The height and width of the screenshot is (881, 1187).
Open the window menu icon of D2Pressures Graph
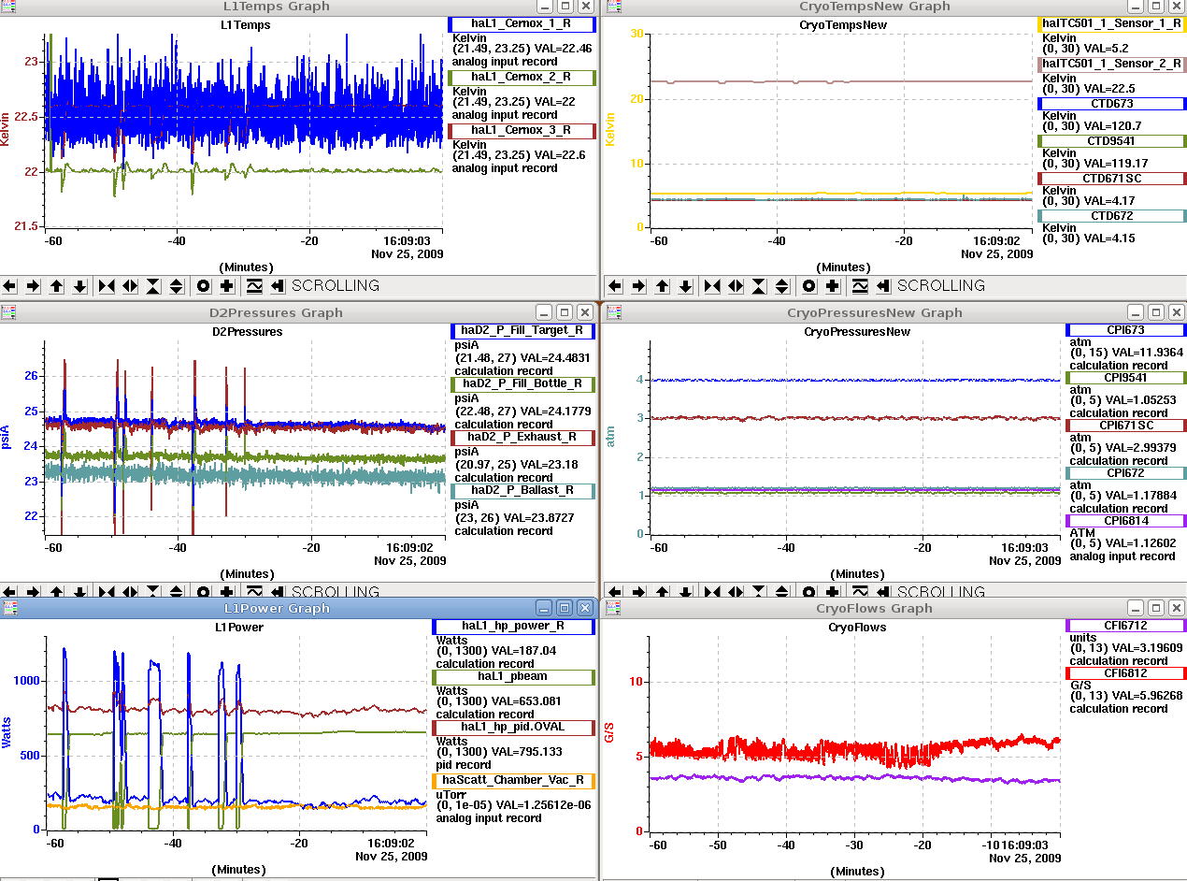point(9,312)
